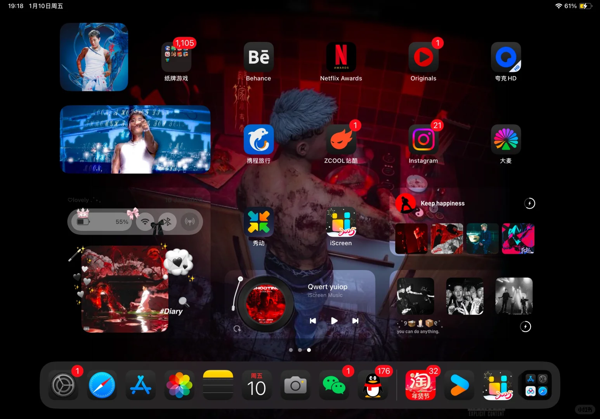Tap the lightning icon beside Keep happiness
Screen dimensions: 600x419
(530, 203)
